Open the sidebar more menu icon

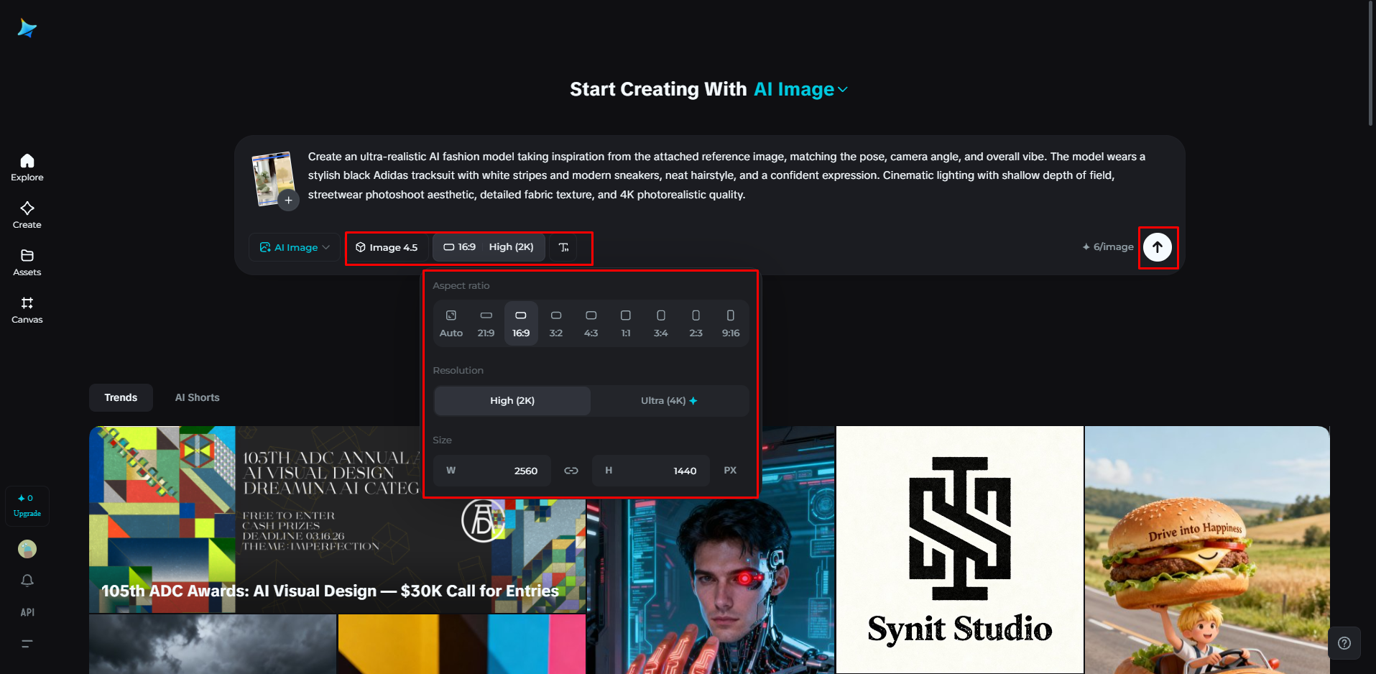[27, 644]
